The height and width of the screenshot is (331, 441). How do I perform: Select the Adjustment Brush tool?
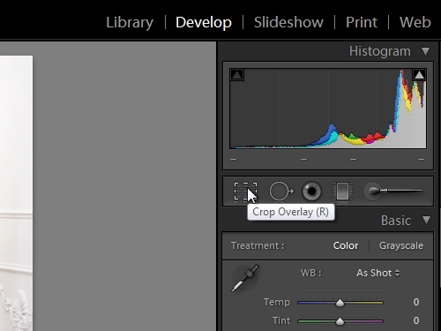[x=393, y=192]
